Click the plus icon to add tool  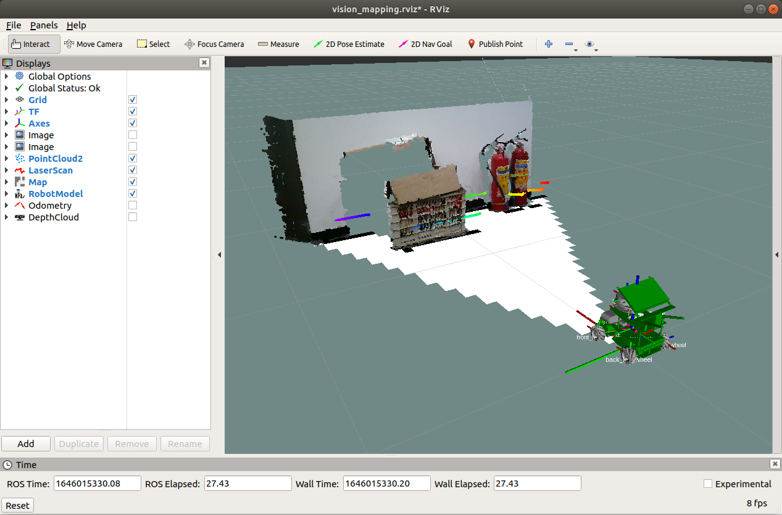(549, 44)
